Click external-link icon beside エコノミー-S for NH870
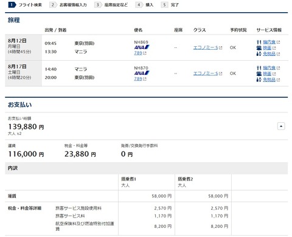 point(221,74)
